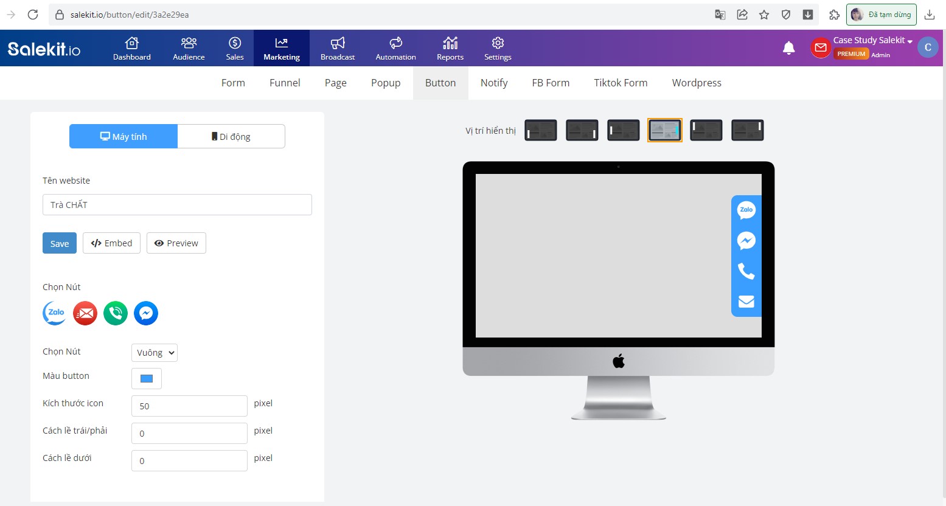The height and width of the screenshot is (506, 946).
Task: Set display position to top-right
Action: [748, 130]
